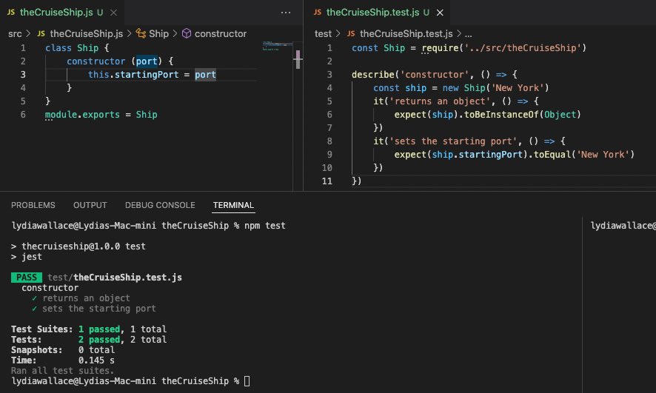656x393 pixels.
Task: Click 'Time: 0.145 s' line
Action: coord(63,360)
